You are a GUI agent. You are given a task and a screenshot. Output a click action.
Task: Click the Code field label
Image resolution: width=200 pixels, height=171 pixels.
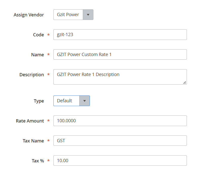point(38,35)
